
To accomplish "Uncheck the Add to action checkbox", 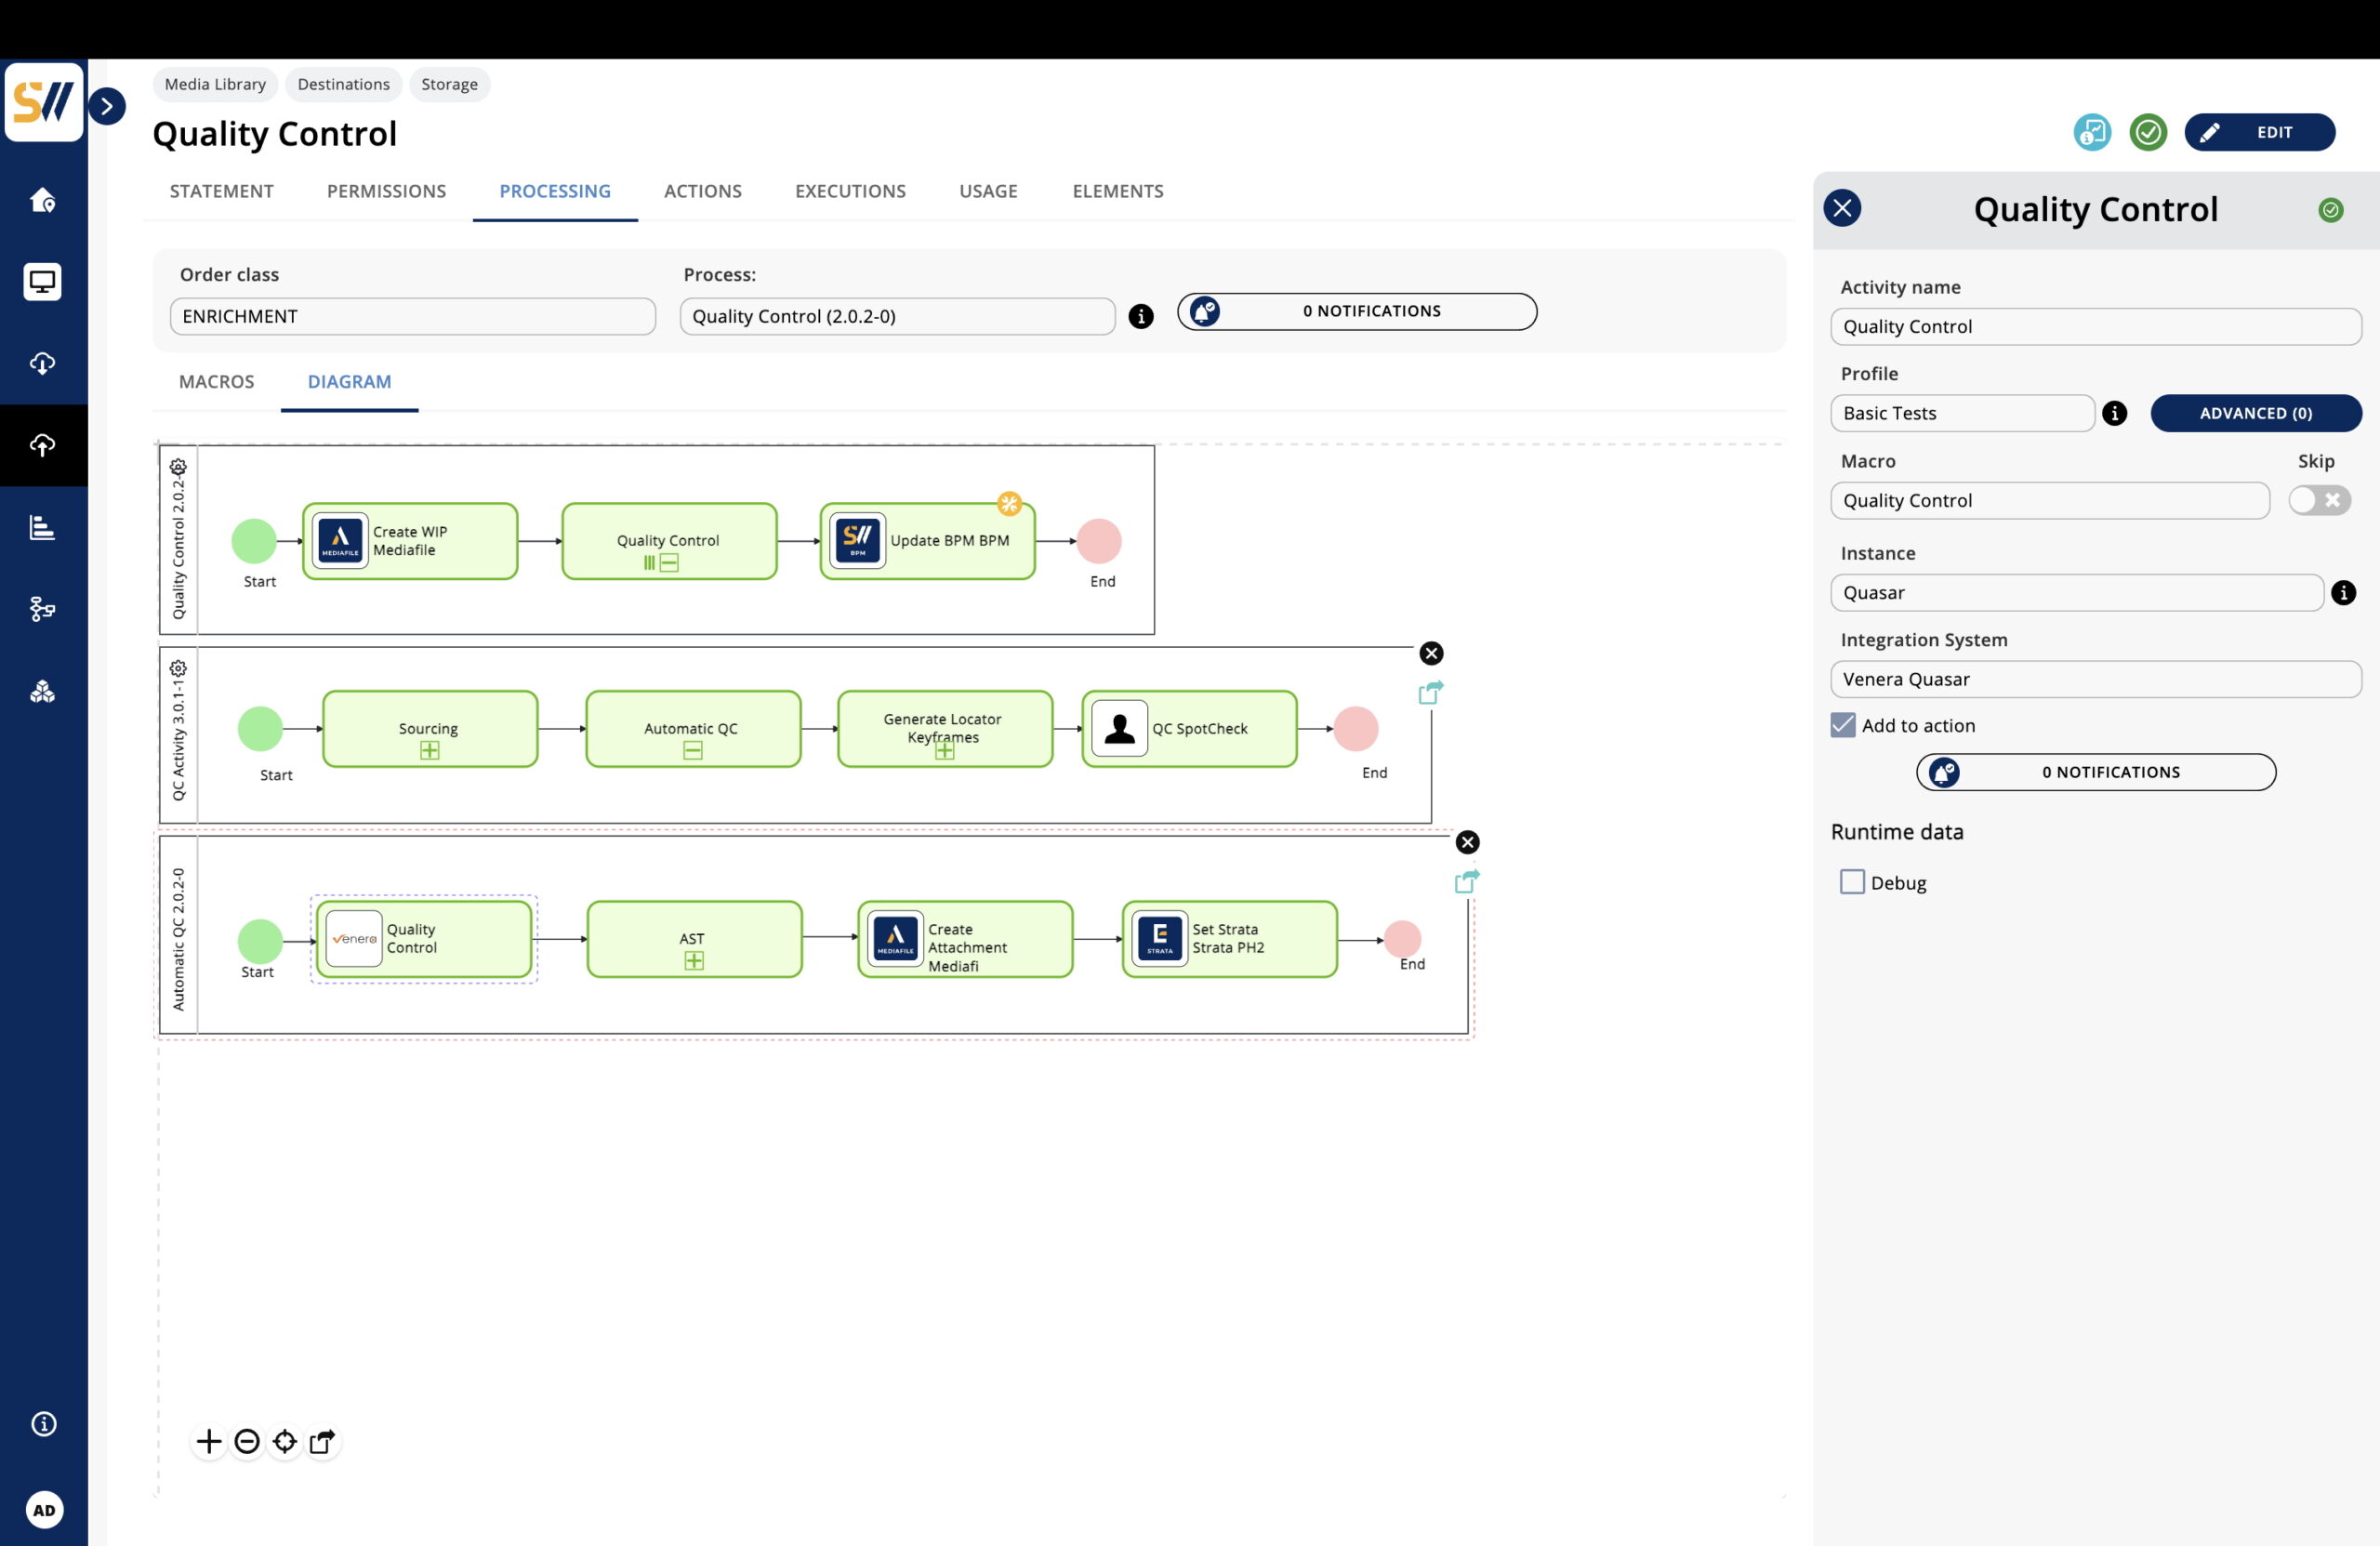I will click(x=1842, y=725).
